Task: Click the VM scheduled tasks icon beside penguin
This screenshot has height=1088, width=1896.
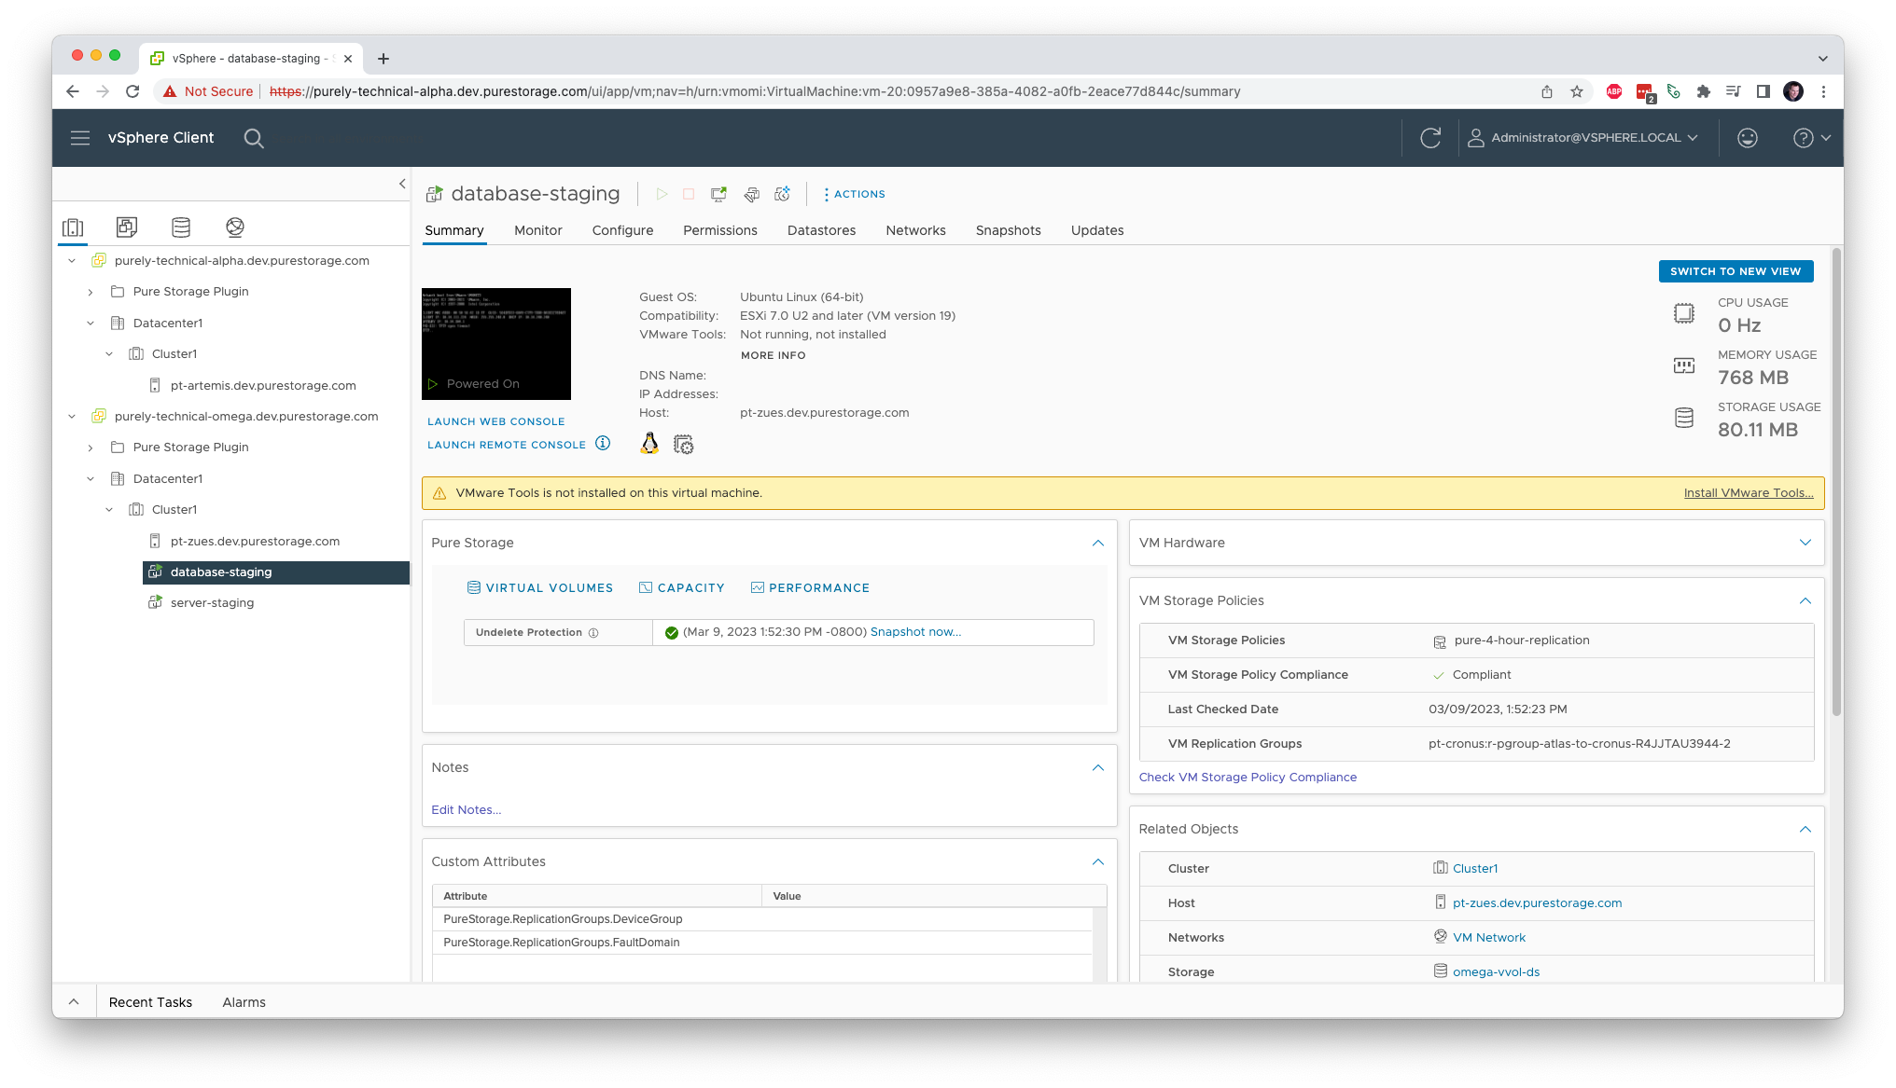Action: click(x=683, y=445)
